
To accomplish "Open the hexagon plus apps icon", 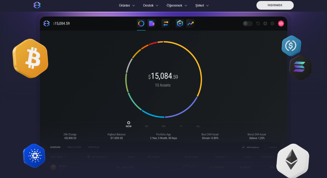I will click(180, 23).
